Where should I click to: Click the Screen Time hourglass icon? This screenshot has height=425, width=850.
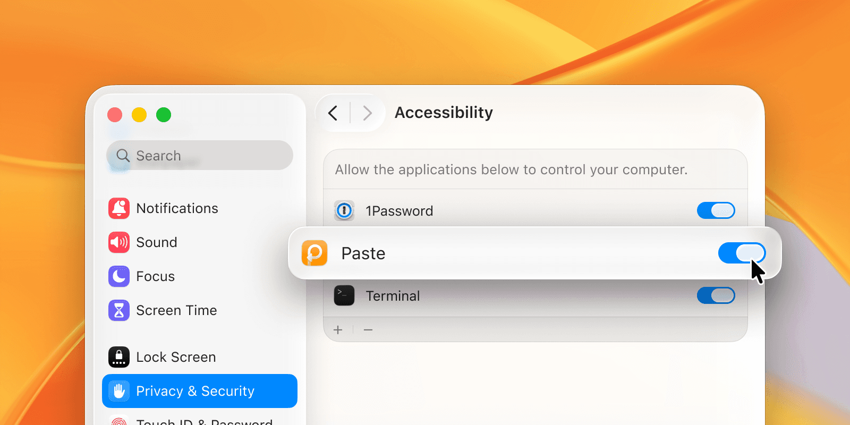[x=119, y=310]
